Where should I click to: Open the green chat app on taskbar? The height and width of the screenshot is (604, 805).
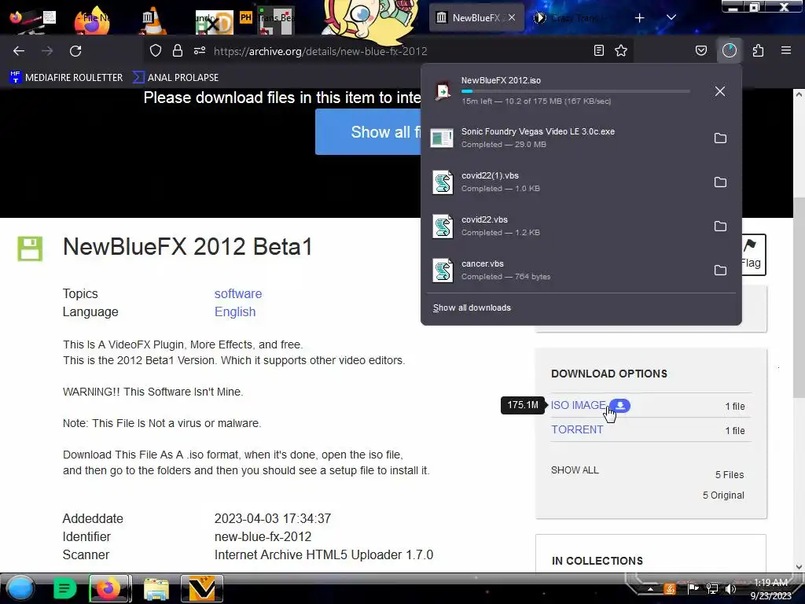pyautogui.click(x=64, y=588)
